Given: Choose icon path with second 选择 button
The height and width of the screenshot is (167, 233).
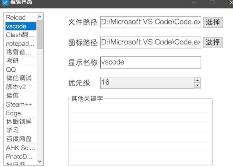Looking at the screenshot, I should tap(213, 42).
